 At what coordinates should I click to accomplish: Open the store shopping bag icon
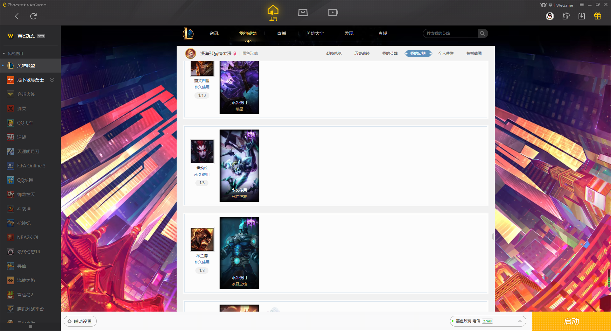(303, 12)
